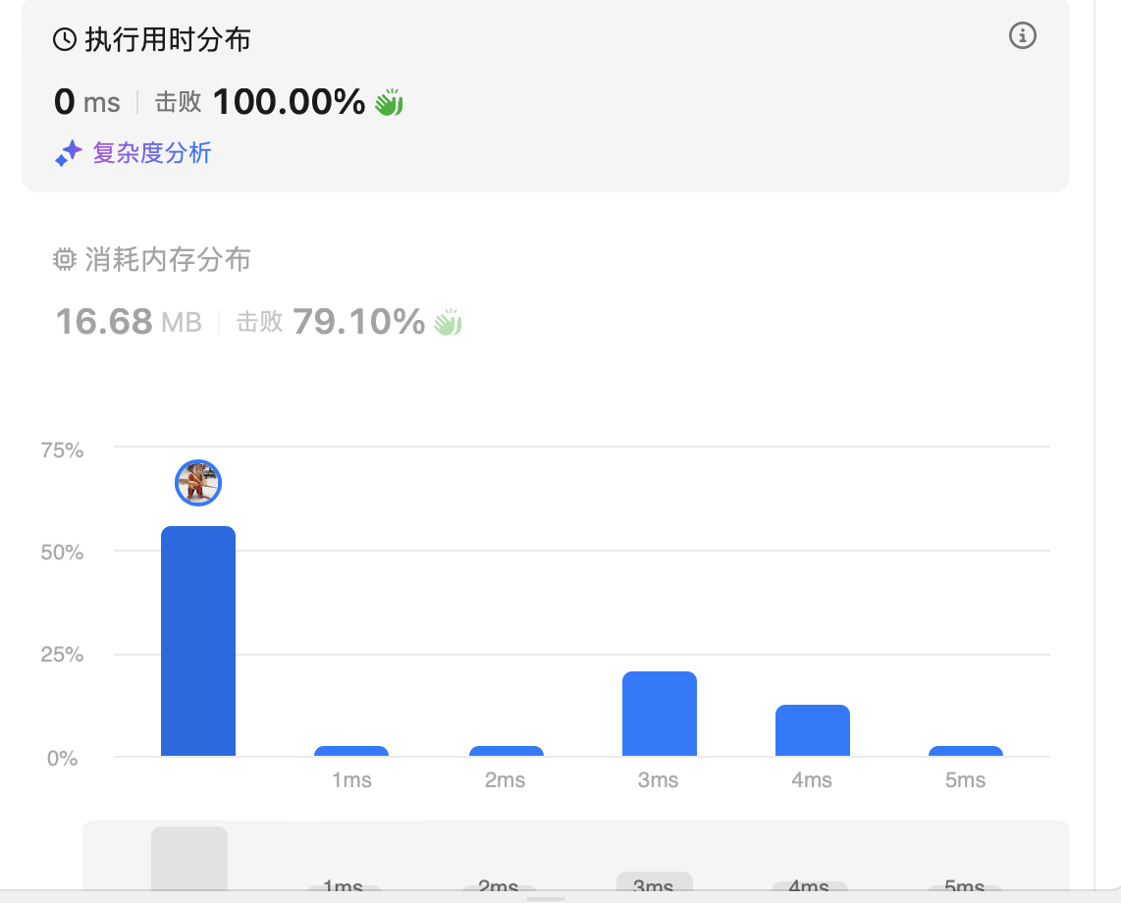Click the 3ms bar in chart

[x=660, y=714]
